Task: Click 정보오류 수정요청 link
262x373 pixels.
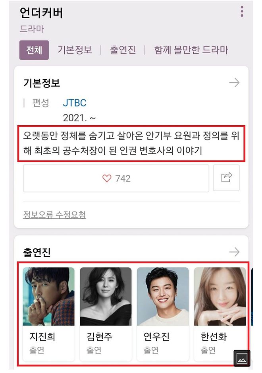Action: pos(54,215)
